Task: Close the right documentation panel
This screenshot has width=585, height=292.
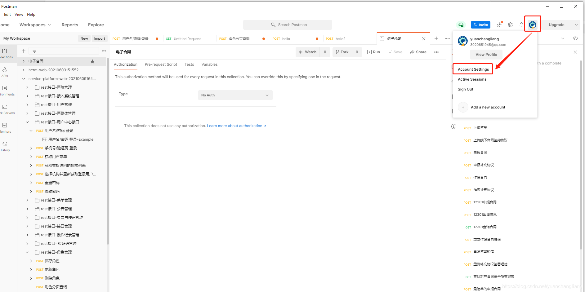Action: coord(575,52)
